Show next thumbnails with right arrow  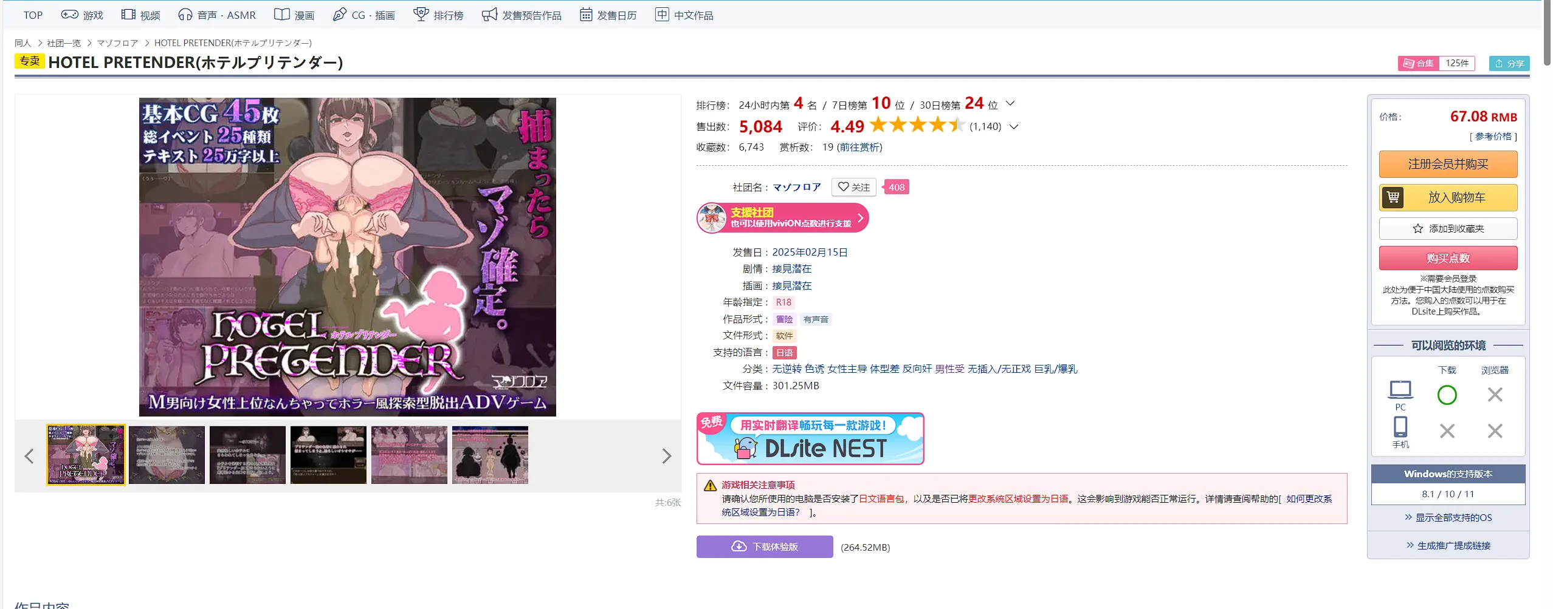click(x=666, y=456)
